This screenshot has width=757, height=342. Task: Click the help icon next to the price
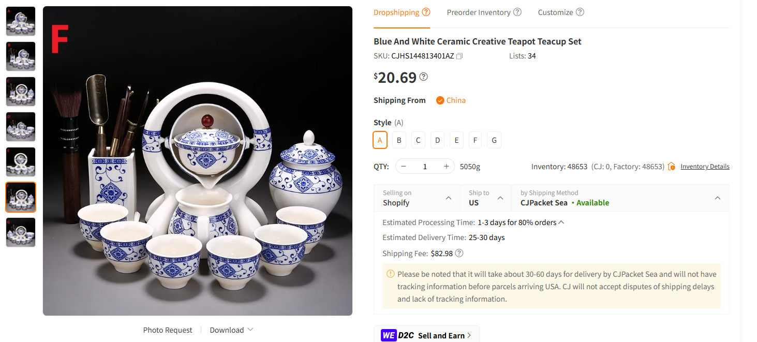click(424, 76)
